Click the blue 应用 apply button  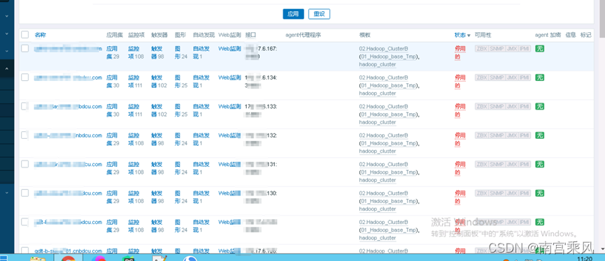pyautogui.click(x=293, y=14)
